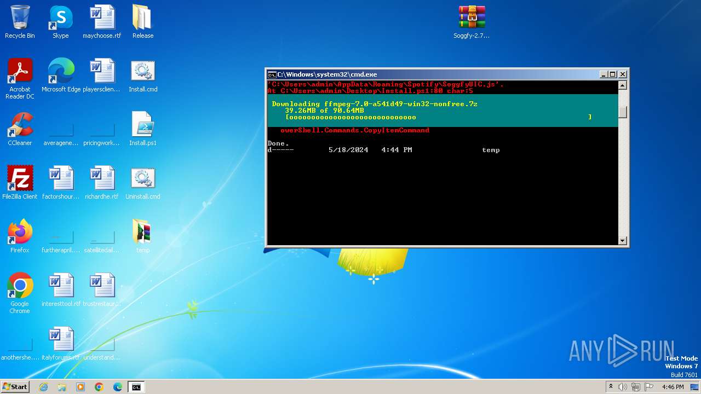
Task: Select the Install.ps1 PowerShell script
Action: (143, 129)
